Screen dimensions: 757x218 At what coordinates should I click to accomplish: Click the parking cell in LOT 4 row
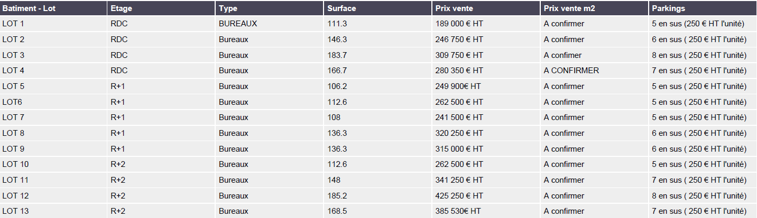[699, 71]
